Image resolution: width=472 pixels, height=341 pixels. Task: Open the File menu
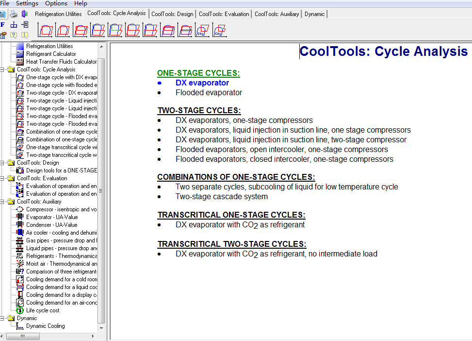tap(4, 3)
